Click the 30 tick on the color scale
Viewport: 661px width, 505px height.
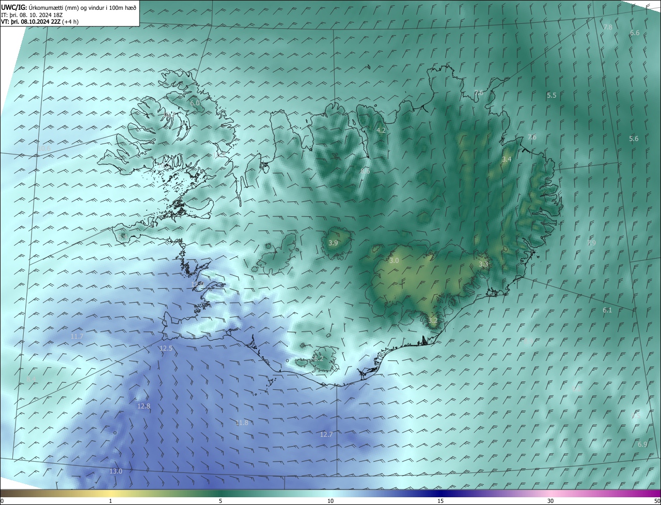pyautogui.click(x=550, y=501)
